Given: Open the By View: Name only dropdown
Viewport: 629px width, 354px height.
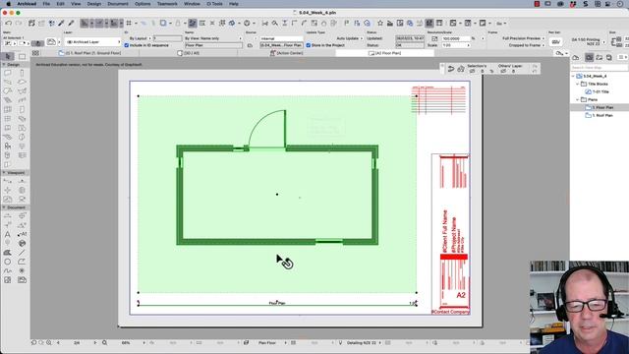Looking at the screenshot, I should pyautogui.click(x=213, y=38).
